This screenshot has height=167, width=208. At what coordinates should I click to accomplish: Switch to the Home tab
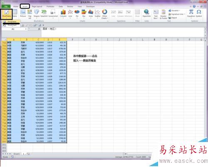tap(16, 6)
